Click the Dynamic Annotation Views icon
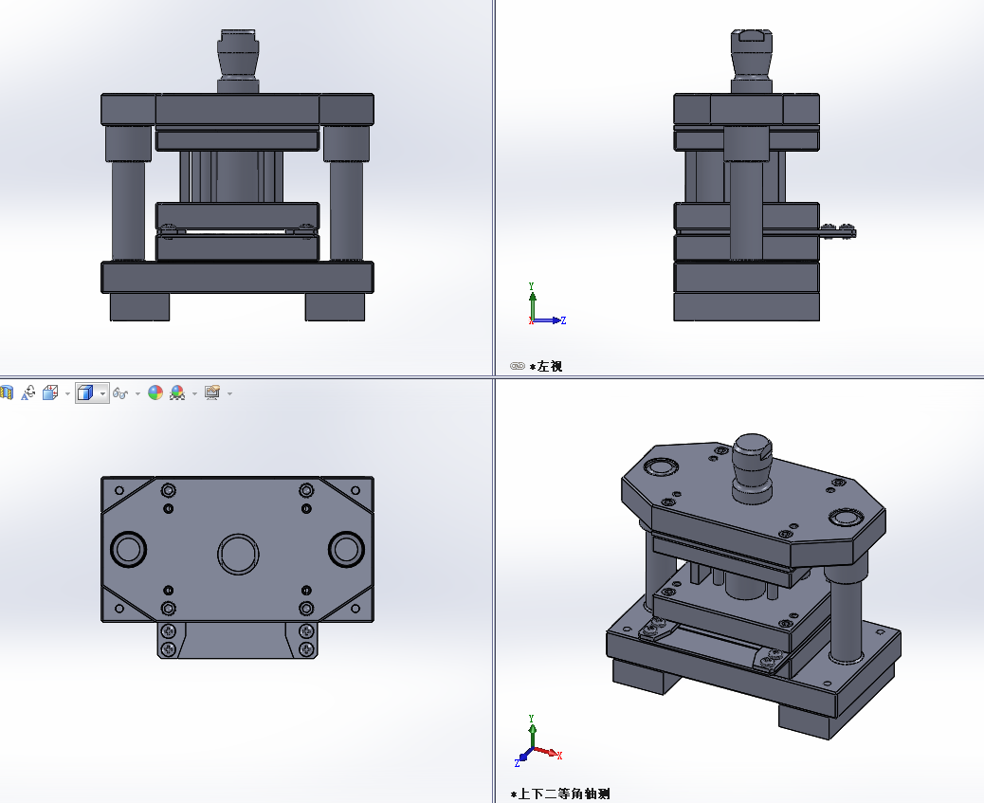This screenshot has width=984, height=803. [x=28, y=393]
